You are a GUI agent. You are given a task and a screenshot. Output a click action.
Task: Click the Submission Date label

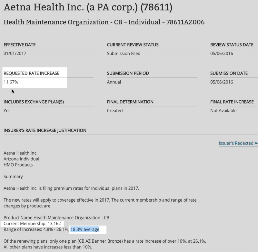click(x=229, y=73)
